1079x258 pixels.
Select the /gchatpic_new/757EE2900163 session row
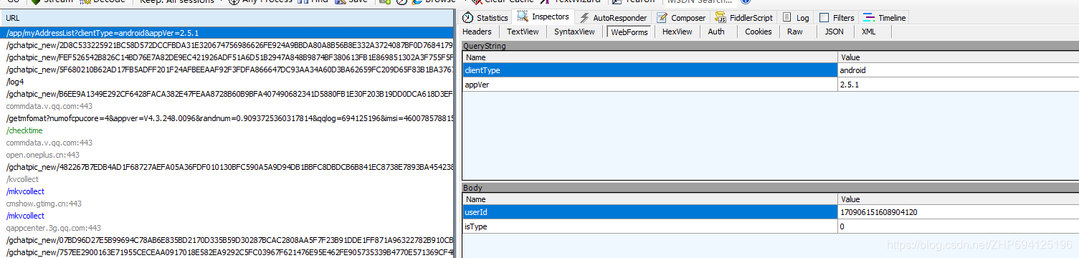227,252
